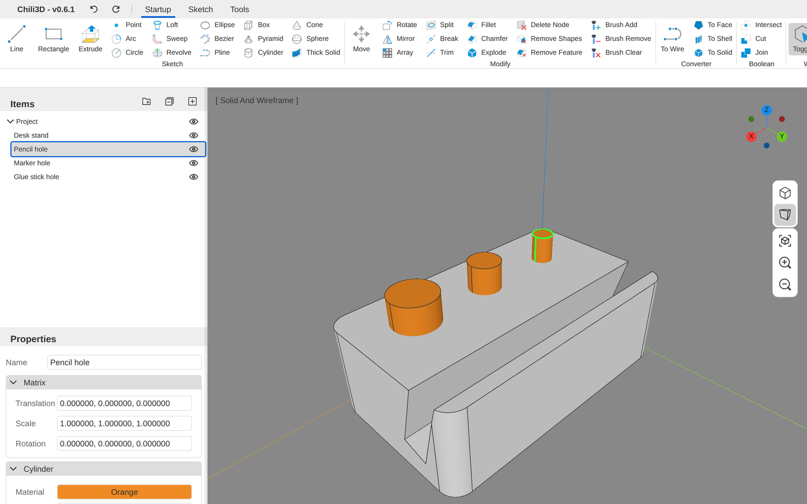Select the Trim tool
The image size is (807, 504).
(440, 52)
